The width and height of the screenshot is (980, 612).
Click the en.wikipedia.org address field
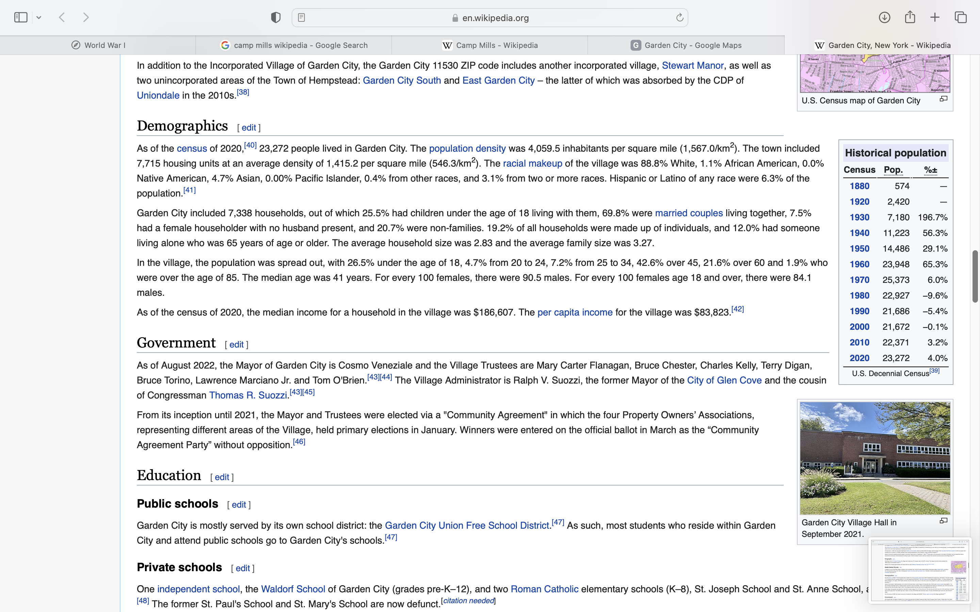[495, 18]
